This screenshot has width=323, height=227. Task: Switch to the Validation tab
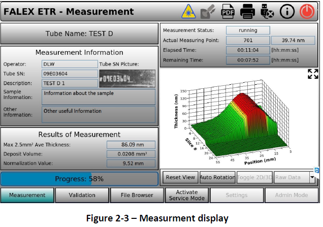pyautogui.click(x=81, y=195)
